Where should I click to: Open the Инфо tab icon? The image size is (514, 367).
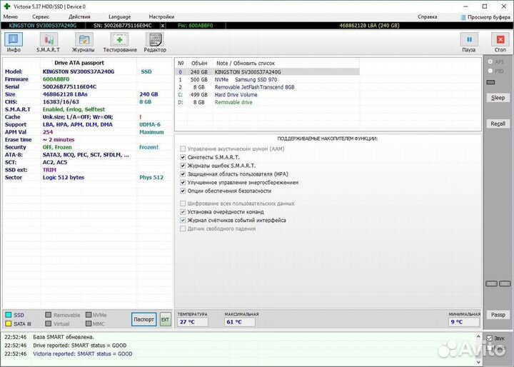14,40
